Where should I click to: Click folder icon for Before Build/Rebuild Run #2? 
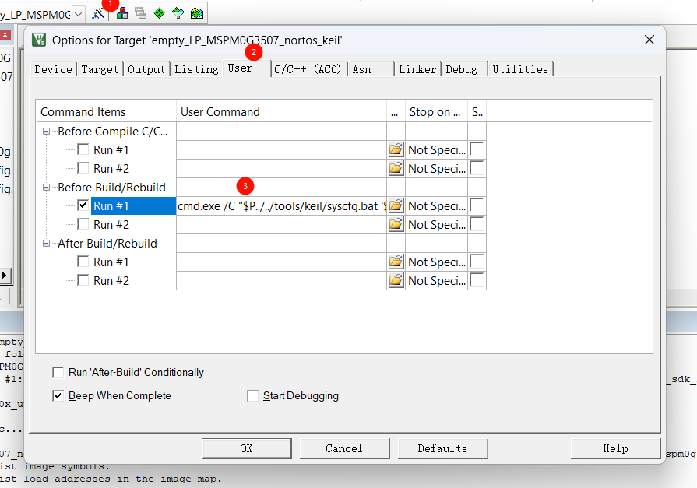click(396, 225)
